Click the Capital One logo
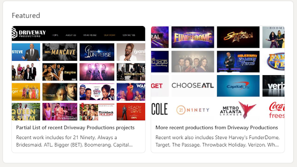Image resolution: width=297 pixels, height=167 pixels. (238, 86)
